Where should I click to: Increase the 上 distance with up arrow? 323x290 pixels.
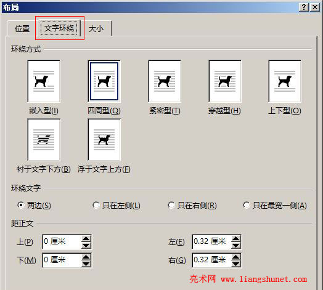point(86,238)
